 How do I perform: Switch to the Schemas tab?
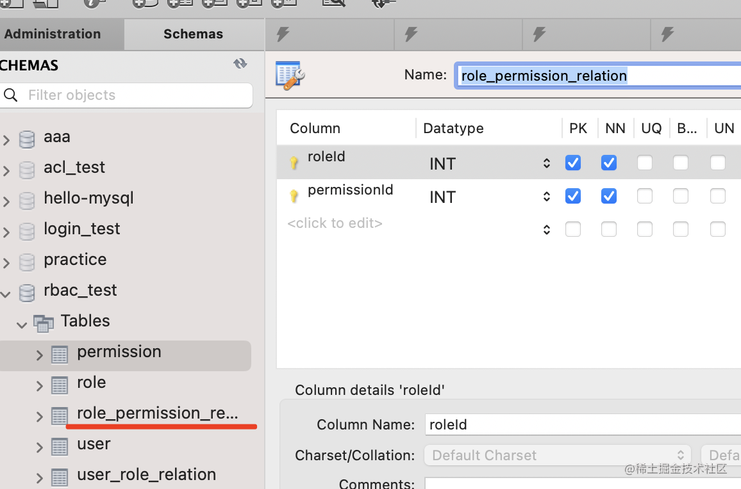pos(193,35)
